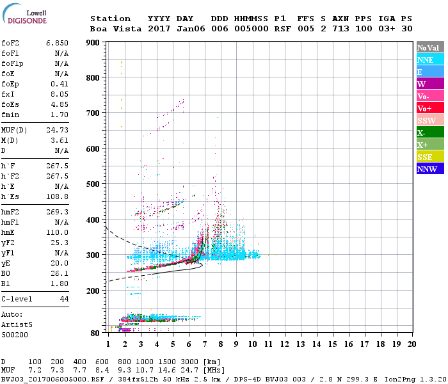
Task: Click the AXN value 713
Action: point(340,29)
